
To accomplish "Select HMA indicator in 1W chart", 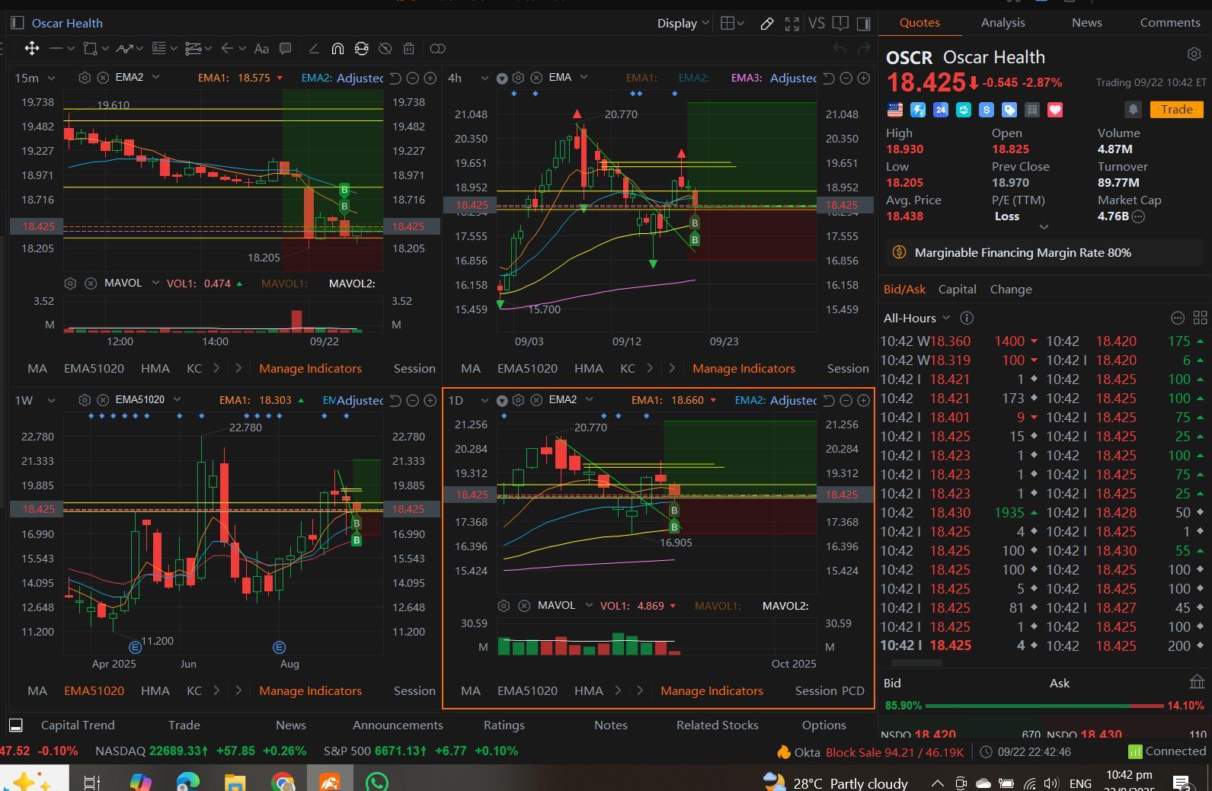I will (x=155, y=691).
